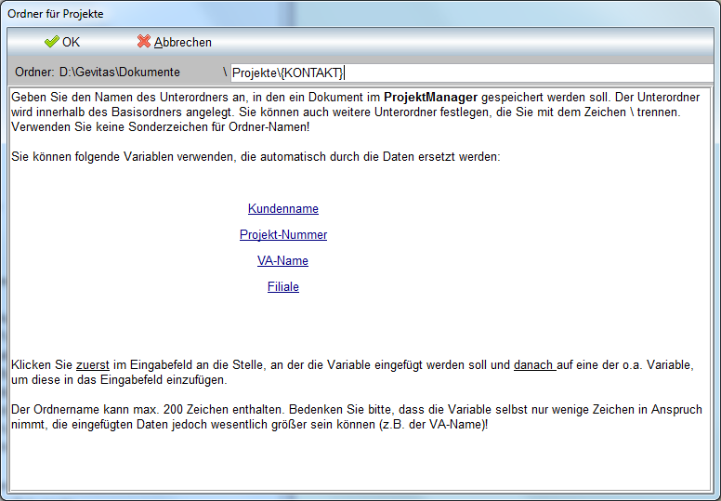
Task: Click the window title "Ordner für Projekte"
Action: click(x=56, y=14)
